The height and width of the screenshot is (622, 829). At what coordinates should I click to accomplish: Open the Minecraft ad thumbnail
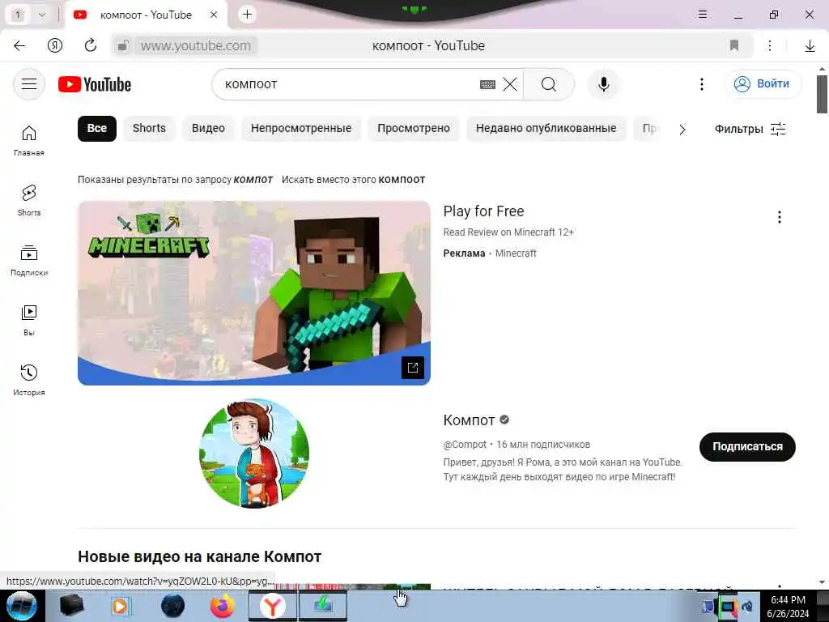point(253,293)
